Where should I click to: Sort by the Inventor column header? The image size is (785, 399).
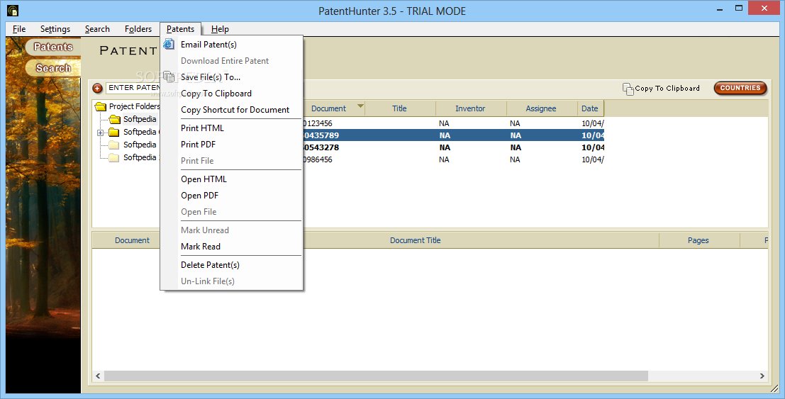coord(471,108)
